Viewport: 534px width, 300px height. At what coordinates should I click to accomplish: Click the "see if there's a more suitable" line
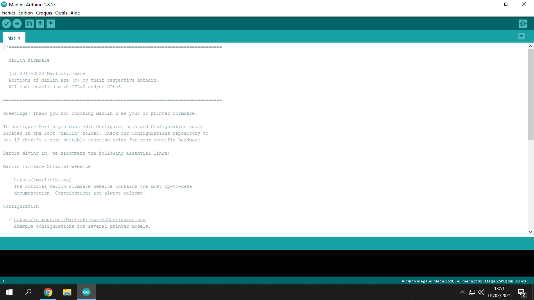(x=103, y=140)
